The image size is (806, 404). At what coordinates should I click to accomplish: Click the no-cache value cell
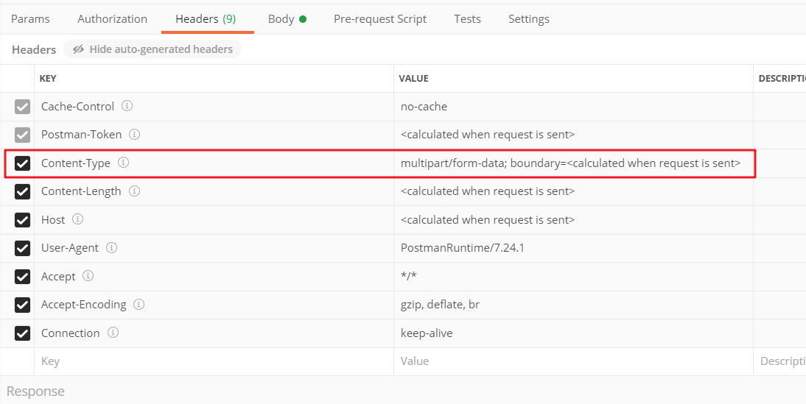[x=574, y=107]
